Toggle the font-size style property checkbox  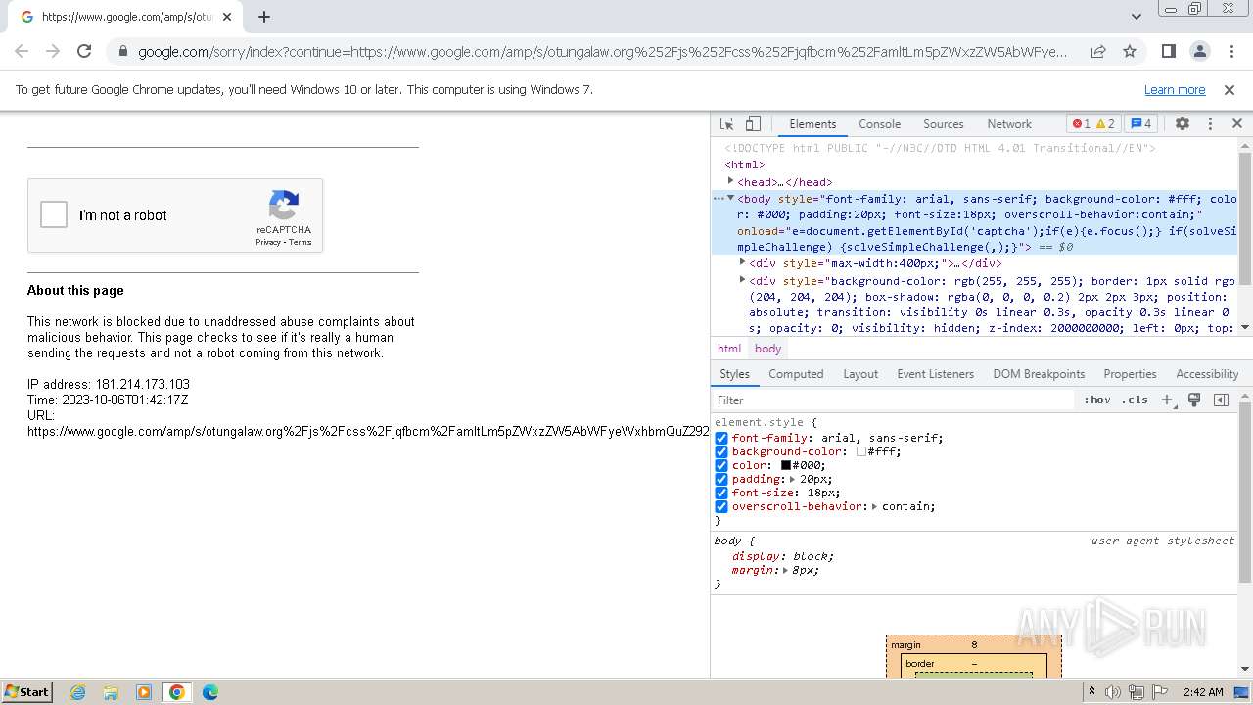(721, 493)
